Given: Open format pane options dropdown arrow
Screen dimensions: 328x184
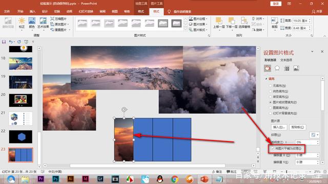Looking at the screenshot, I should pyautogui.click(x=312, y=52).
